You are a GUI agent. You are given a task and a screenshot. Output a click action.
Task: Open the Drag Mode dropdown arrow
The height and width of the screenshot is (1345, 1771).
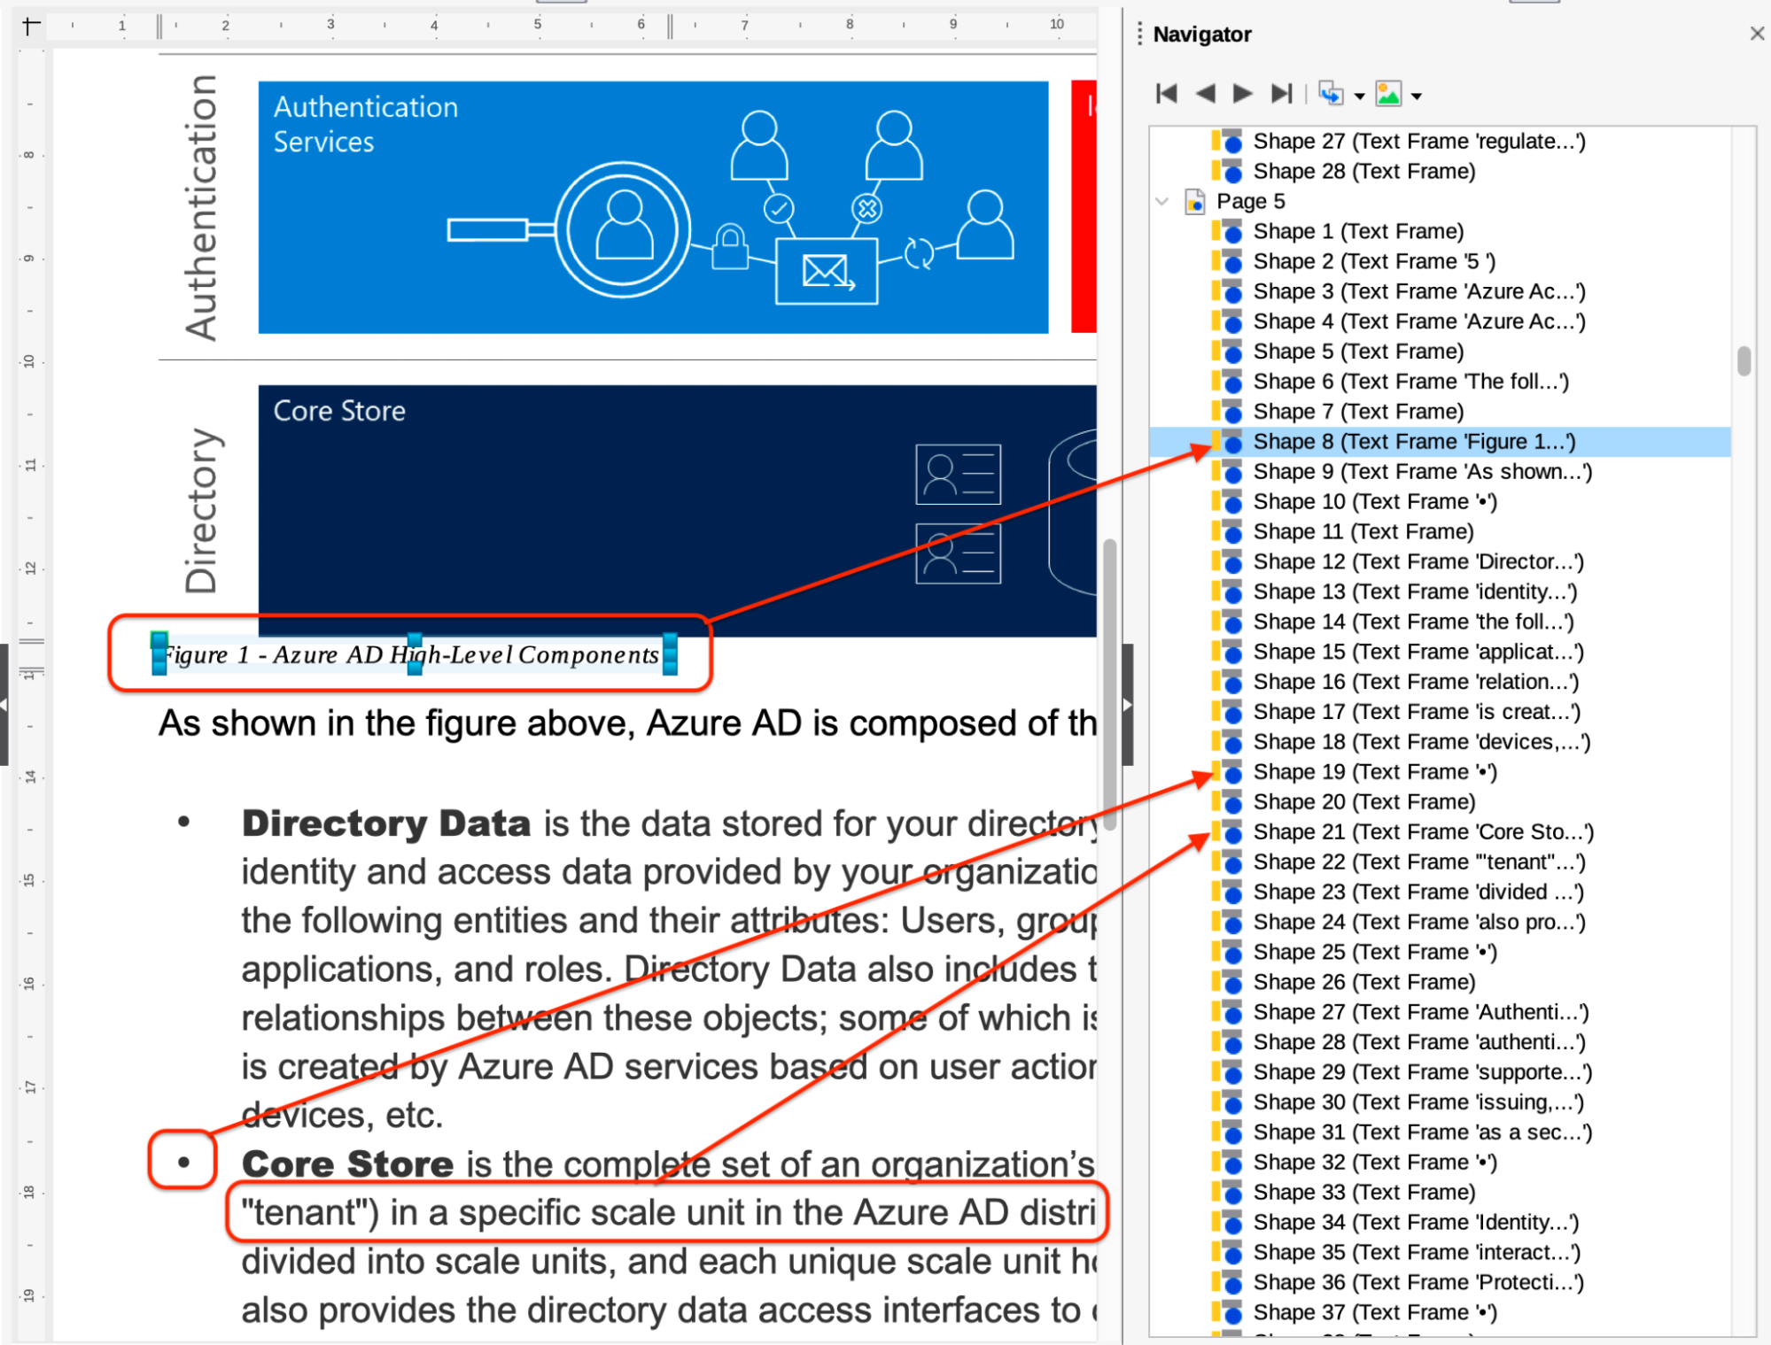click(x=1359, y=97)
